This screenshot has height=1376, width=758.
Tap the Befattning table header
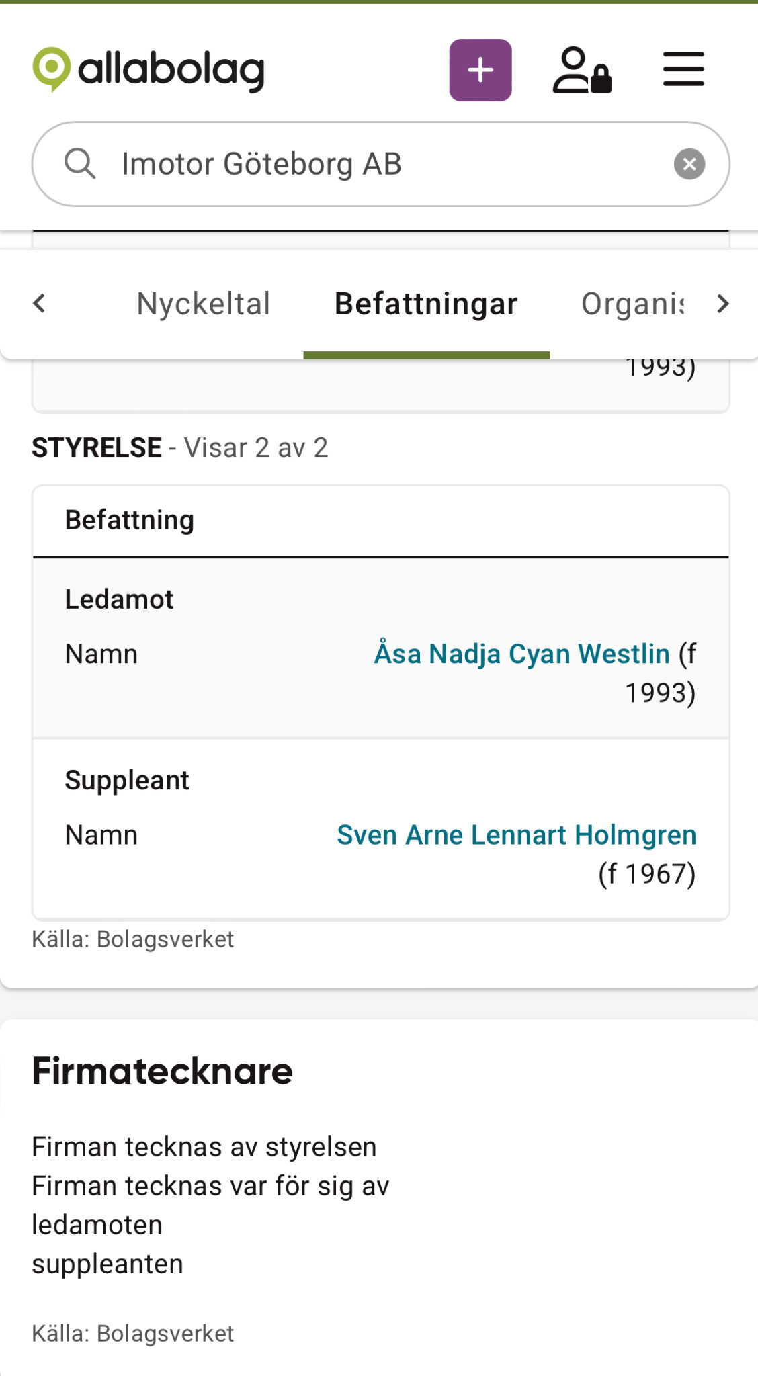130,520
